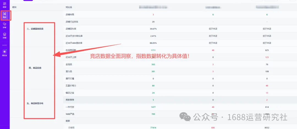
Task: Click the 镇店之宝 value 13
Action: coord(267,93)
